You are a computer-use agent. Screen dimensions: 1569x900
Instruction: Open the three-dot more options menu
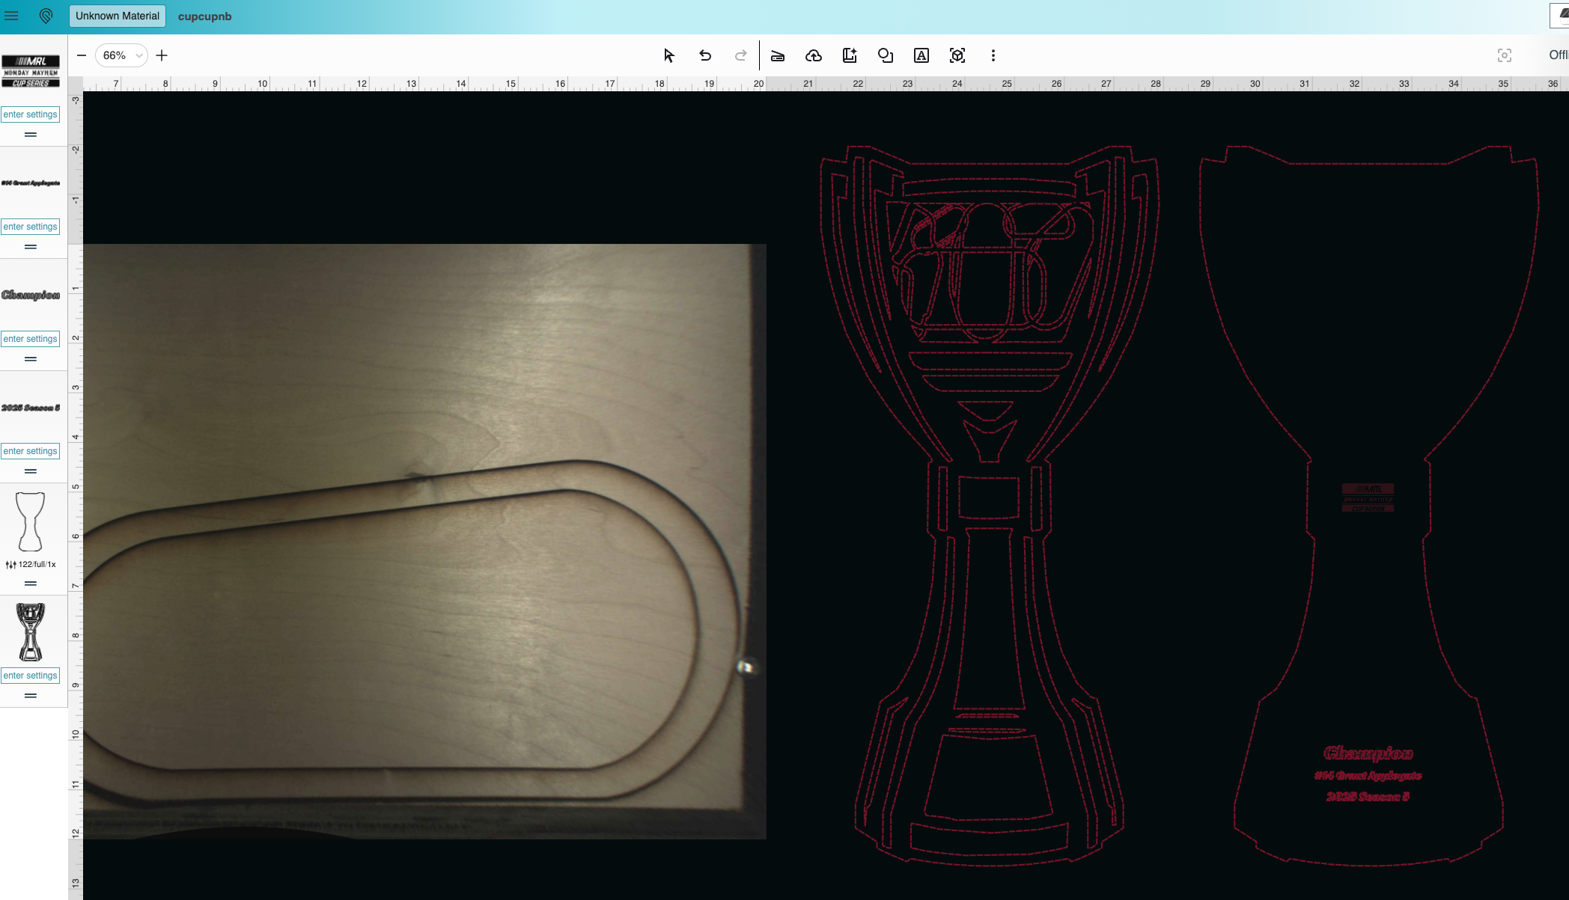(993, 55)
